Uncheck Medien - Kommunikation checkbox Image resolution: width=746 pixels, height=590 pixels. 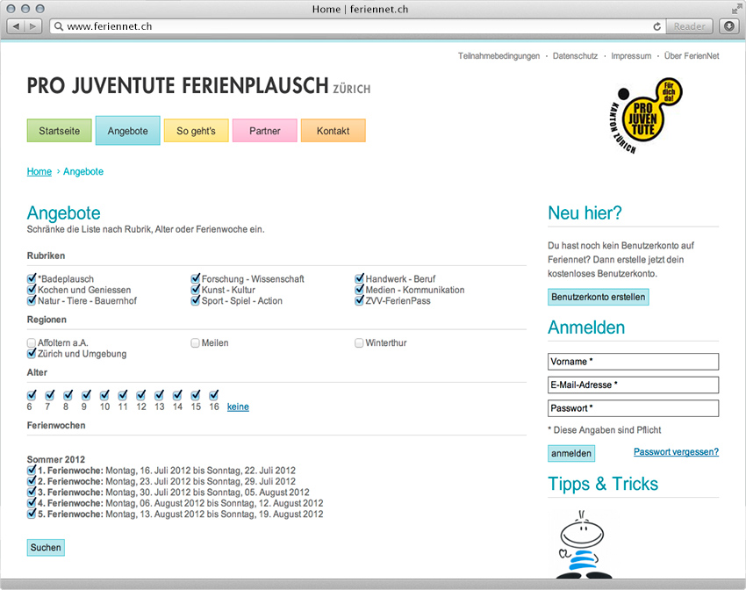(359, 289)
